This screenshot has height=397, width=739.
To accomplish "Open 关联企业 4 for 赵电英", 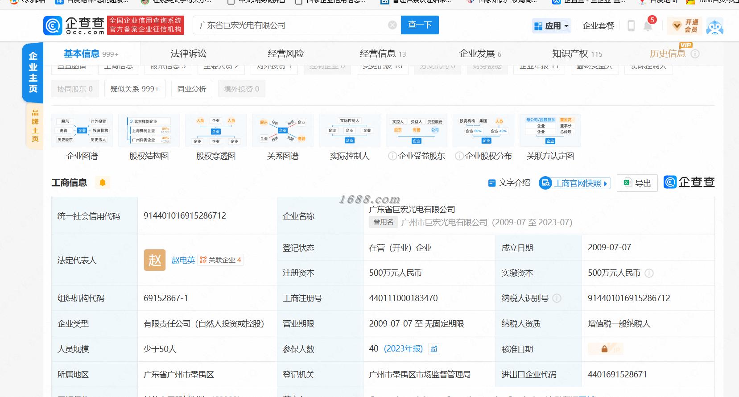I will pyautogui.click(x=220, y=260).
